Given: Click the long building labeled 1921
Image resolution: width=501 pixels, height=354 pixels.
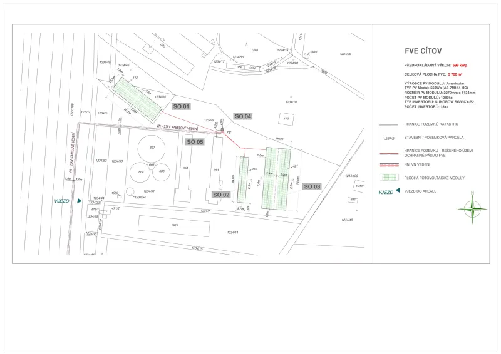Looking at the screenshot, I should click(174, 226).
